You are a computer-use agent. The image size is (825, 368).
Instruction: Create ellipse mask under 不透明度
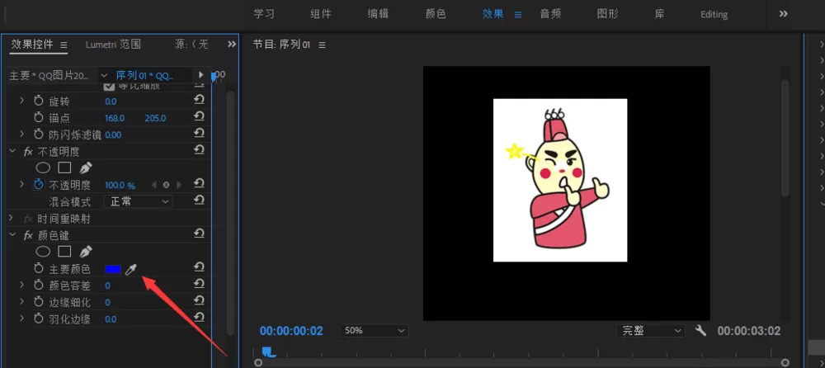tap(43, 168)
